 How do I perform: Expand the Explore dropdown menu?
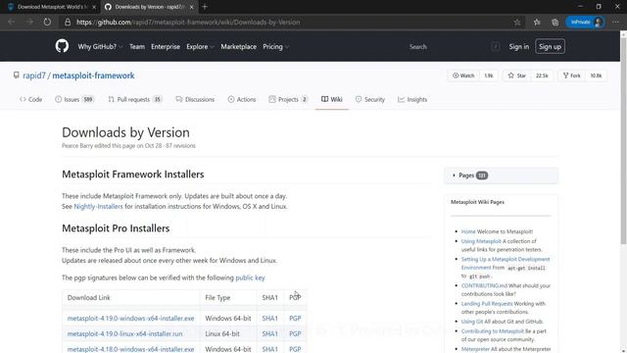pyautogui.click(x=200, y=46)
